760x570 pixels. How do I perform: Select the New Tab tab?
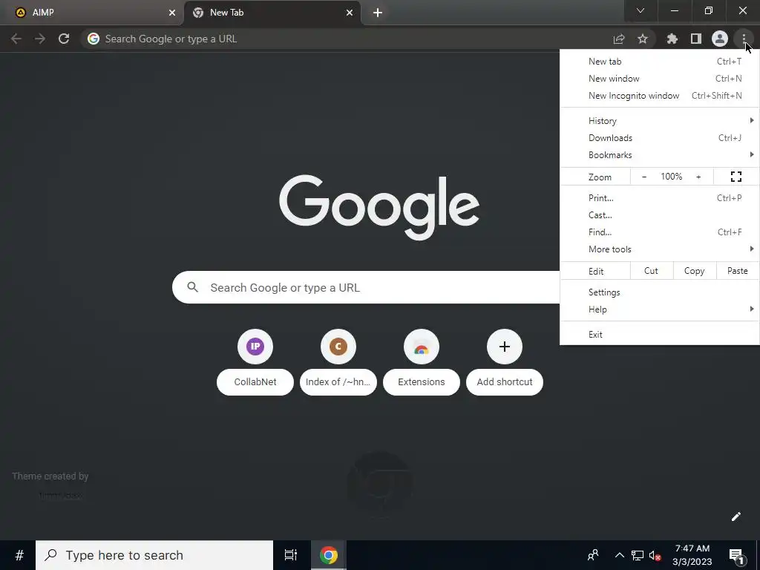272,13
